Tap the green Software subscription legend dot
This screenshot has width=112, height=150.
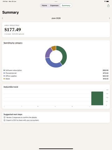click(4, 70)
